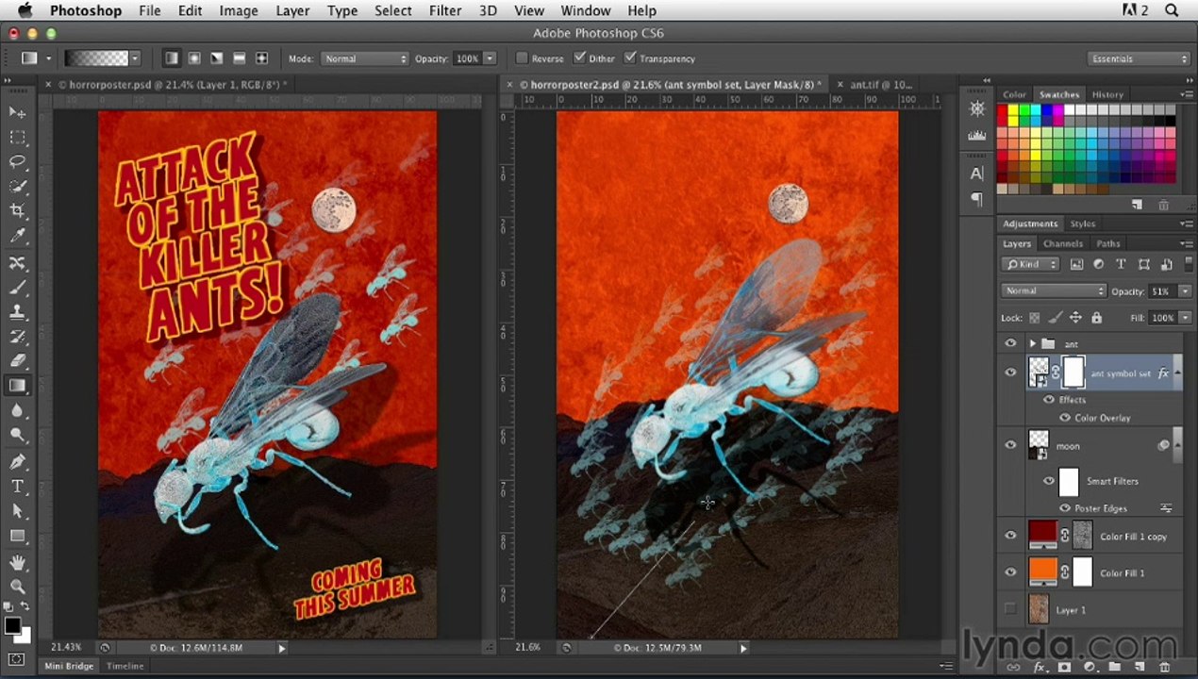The image size is (1198, 679).
Task: Open the Layer menu
Action: click(292, 10)
